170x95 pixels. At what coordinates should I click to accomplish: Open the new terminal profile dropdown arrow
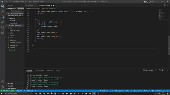[x=157, y=70]
